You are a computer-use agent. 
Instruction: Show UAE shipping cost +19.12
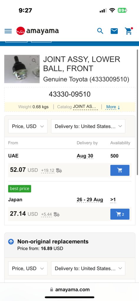[51, 170]
